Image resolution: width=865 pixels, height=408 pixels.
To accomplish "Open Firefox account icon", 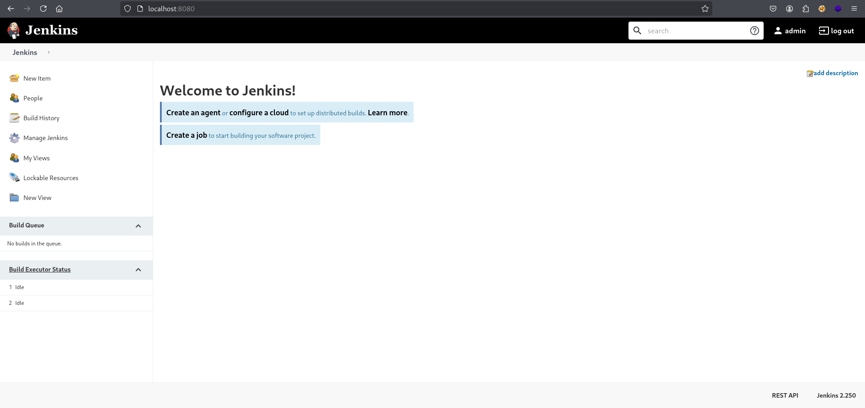I will click(x=789, y=9).
